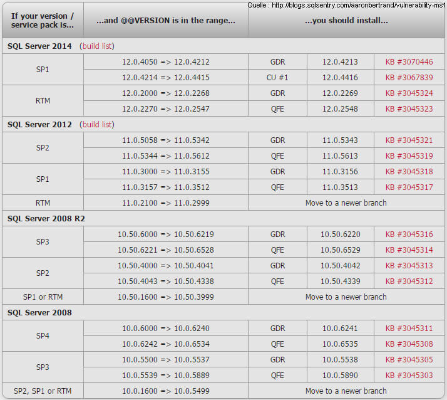Select the version range 10.0.1600 => 10.0.5499
The image size is (447, 400).
click(166, 391)
